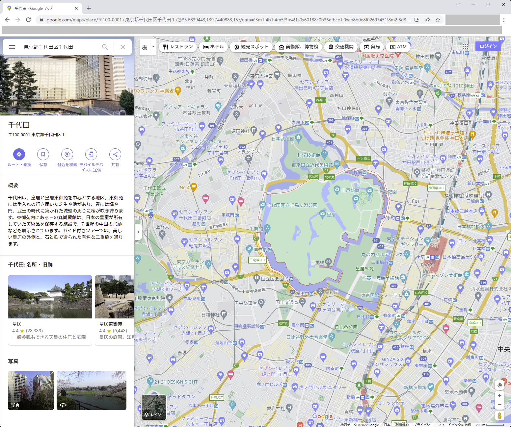Screen dimensions: 511x427
Task: Click the 科学技術館 map pin
Action: click(x=325, y=154)
